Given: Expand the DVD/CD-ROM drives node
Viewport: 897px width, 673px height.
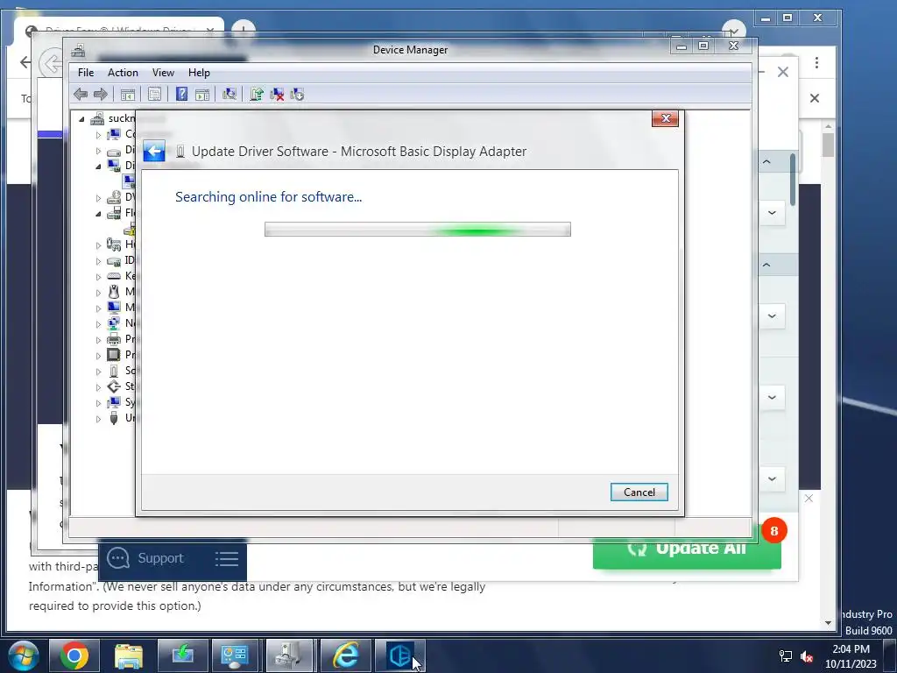Looking at the screenshot, I should (x=98, y=198).
